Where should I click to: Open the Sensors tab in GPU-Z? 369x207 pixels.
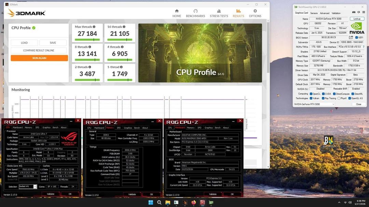(314, 13)
